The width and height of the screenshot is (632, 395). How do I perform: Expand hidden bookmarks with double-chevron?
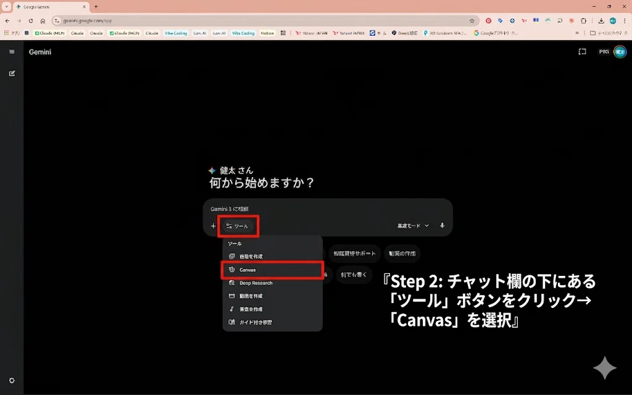tap(577, 33)
